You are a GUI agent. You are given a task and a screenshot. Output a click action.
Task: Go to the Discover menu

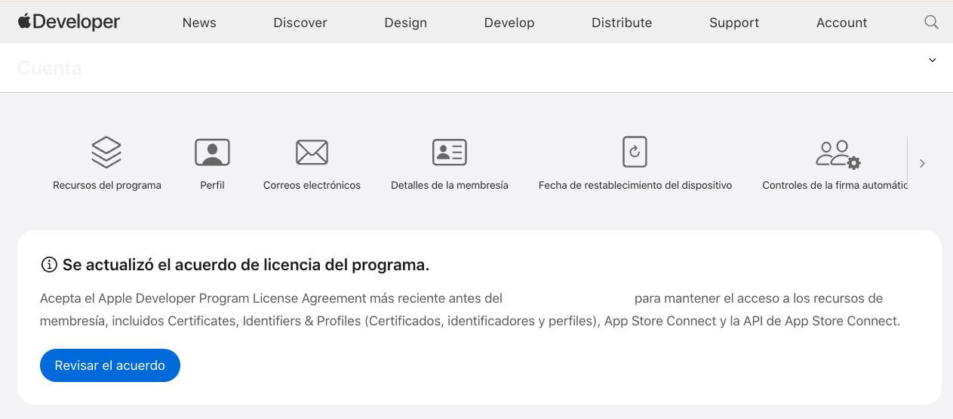[x=300, y=23]
